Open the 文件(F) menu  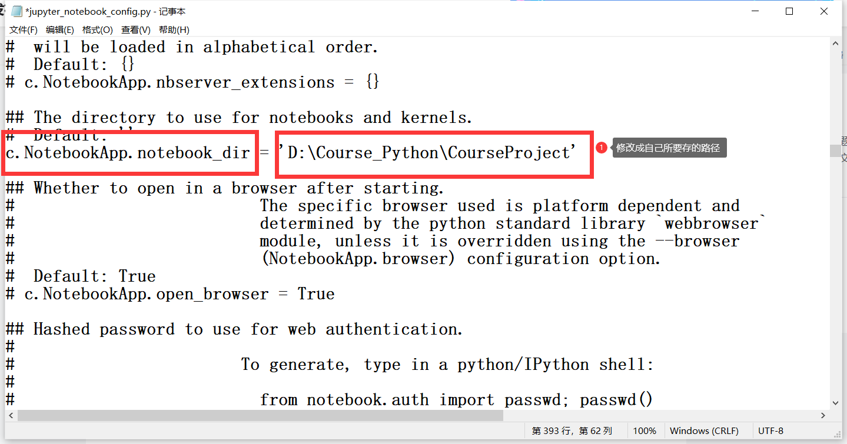[x=23, y=29]
